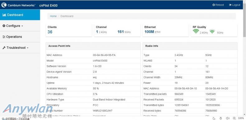Click the 2.4GHz RF Quality wifi icon
Screen dimensions: 246x120
tap(196, 31)
